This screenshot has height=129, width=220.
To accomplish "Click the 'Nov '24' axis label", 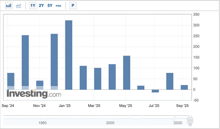I will point(39,106).
